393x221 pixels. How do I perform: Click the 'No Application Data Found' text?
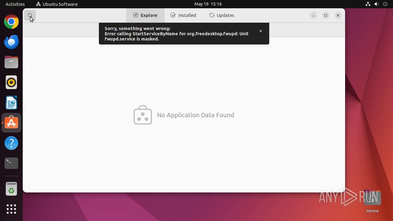pos(196,115)
